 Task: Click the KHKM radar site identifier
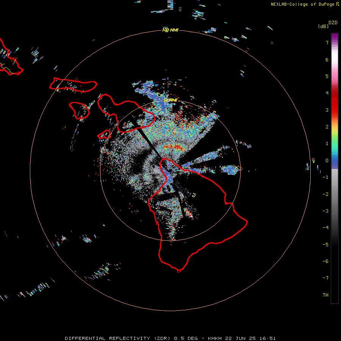215,338
